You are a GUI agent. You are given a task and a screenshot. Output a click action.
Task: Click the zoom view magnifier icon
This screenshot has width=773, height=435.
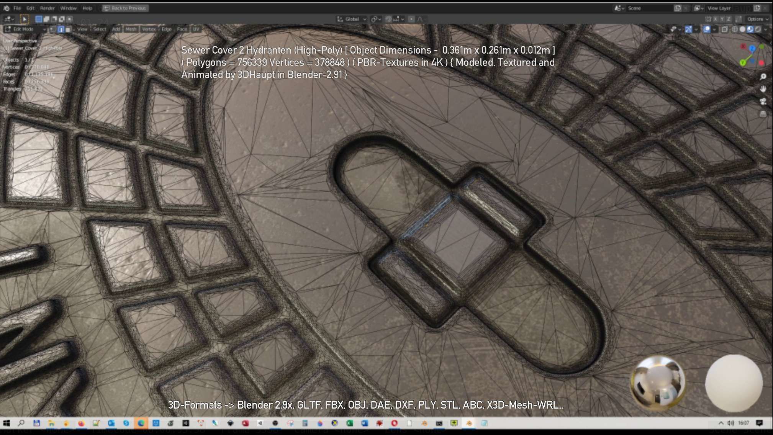pyautogui.click(x=763, y=77)
